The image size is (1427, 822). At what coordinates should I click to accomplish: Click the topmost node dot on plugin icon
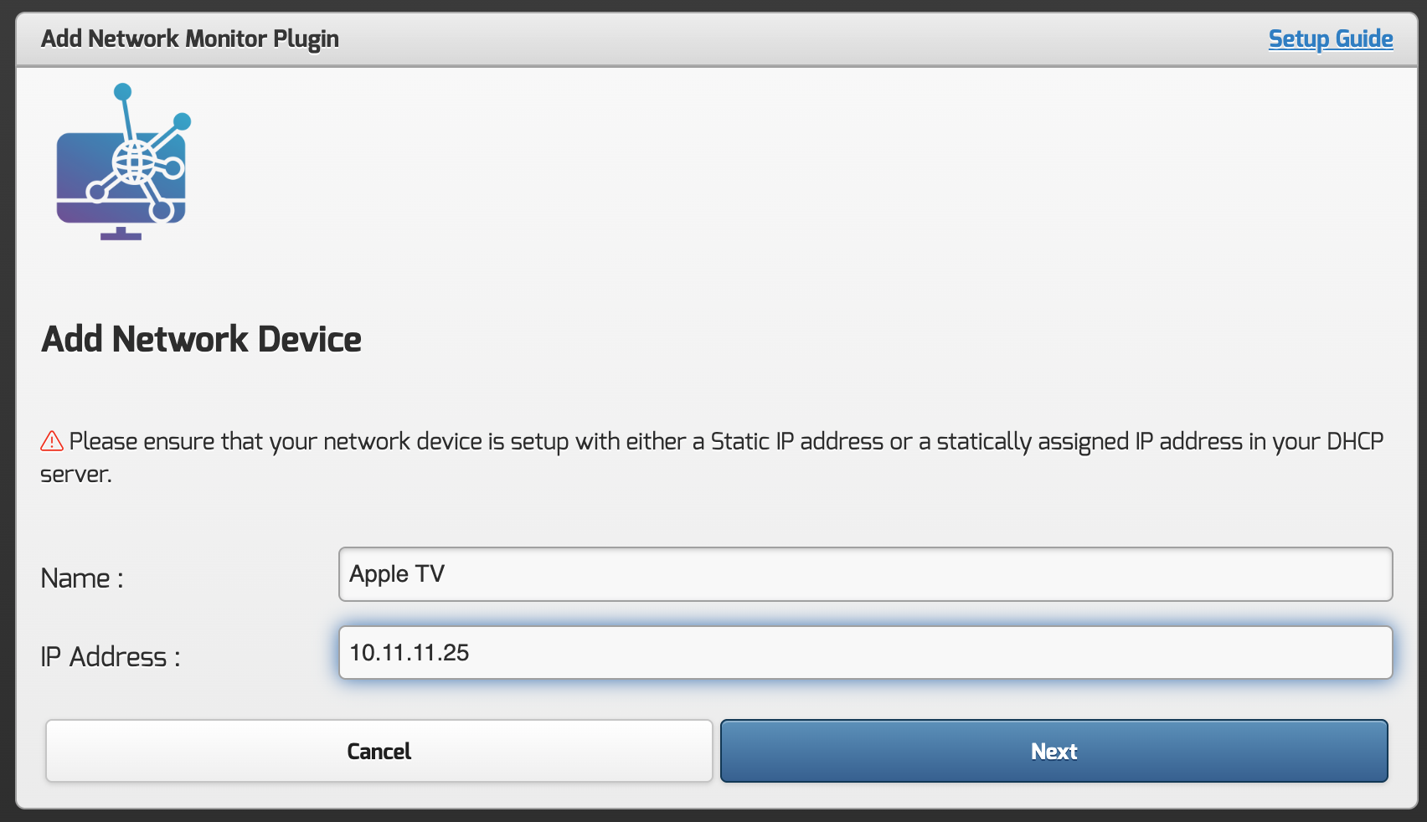pyautogui.click(x=123, y=91)
